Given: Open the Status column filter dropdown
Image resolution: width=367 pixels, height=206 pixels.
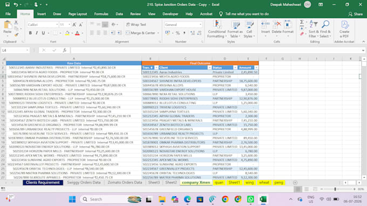Looking at the screenshot, I should tap(235, 68).
